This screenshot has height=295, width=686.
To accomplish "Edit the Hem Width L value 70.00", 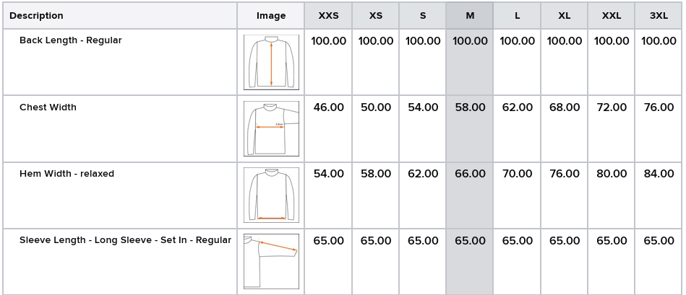I will point(517,174).
